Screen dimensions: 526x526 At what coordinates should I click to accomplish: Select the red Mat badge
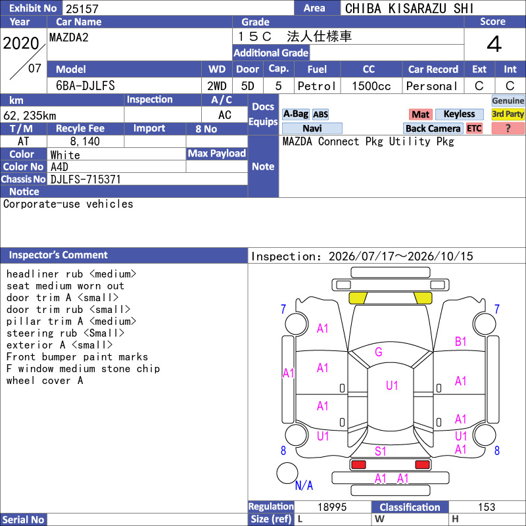(420, 114)
